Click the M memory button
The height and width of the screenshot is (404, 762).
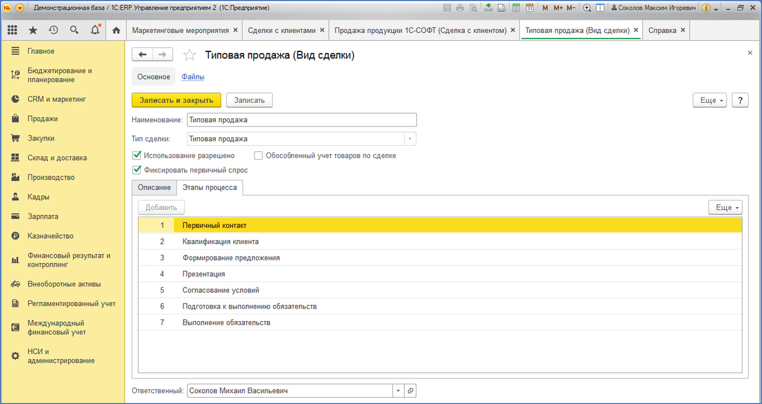tap(545, 8)
